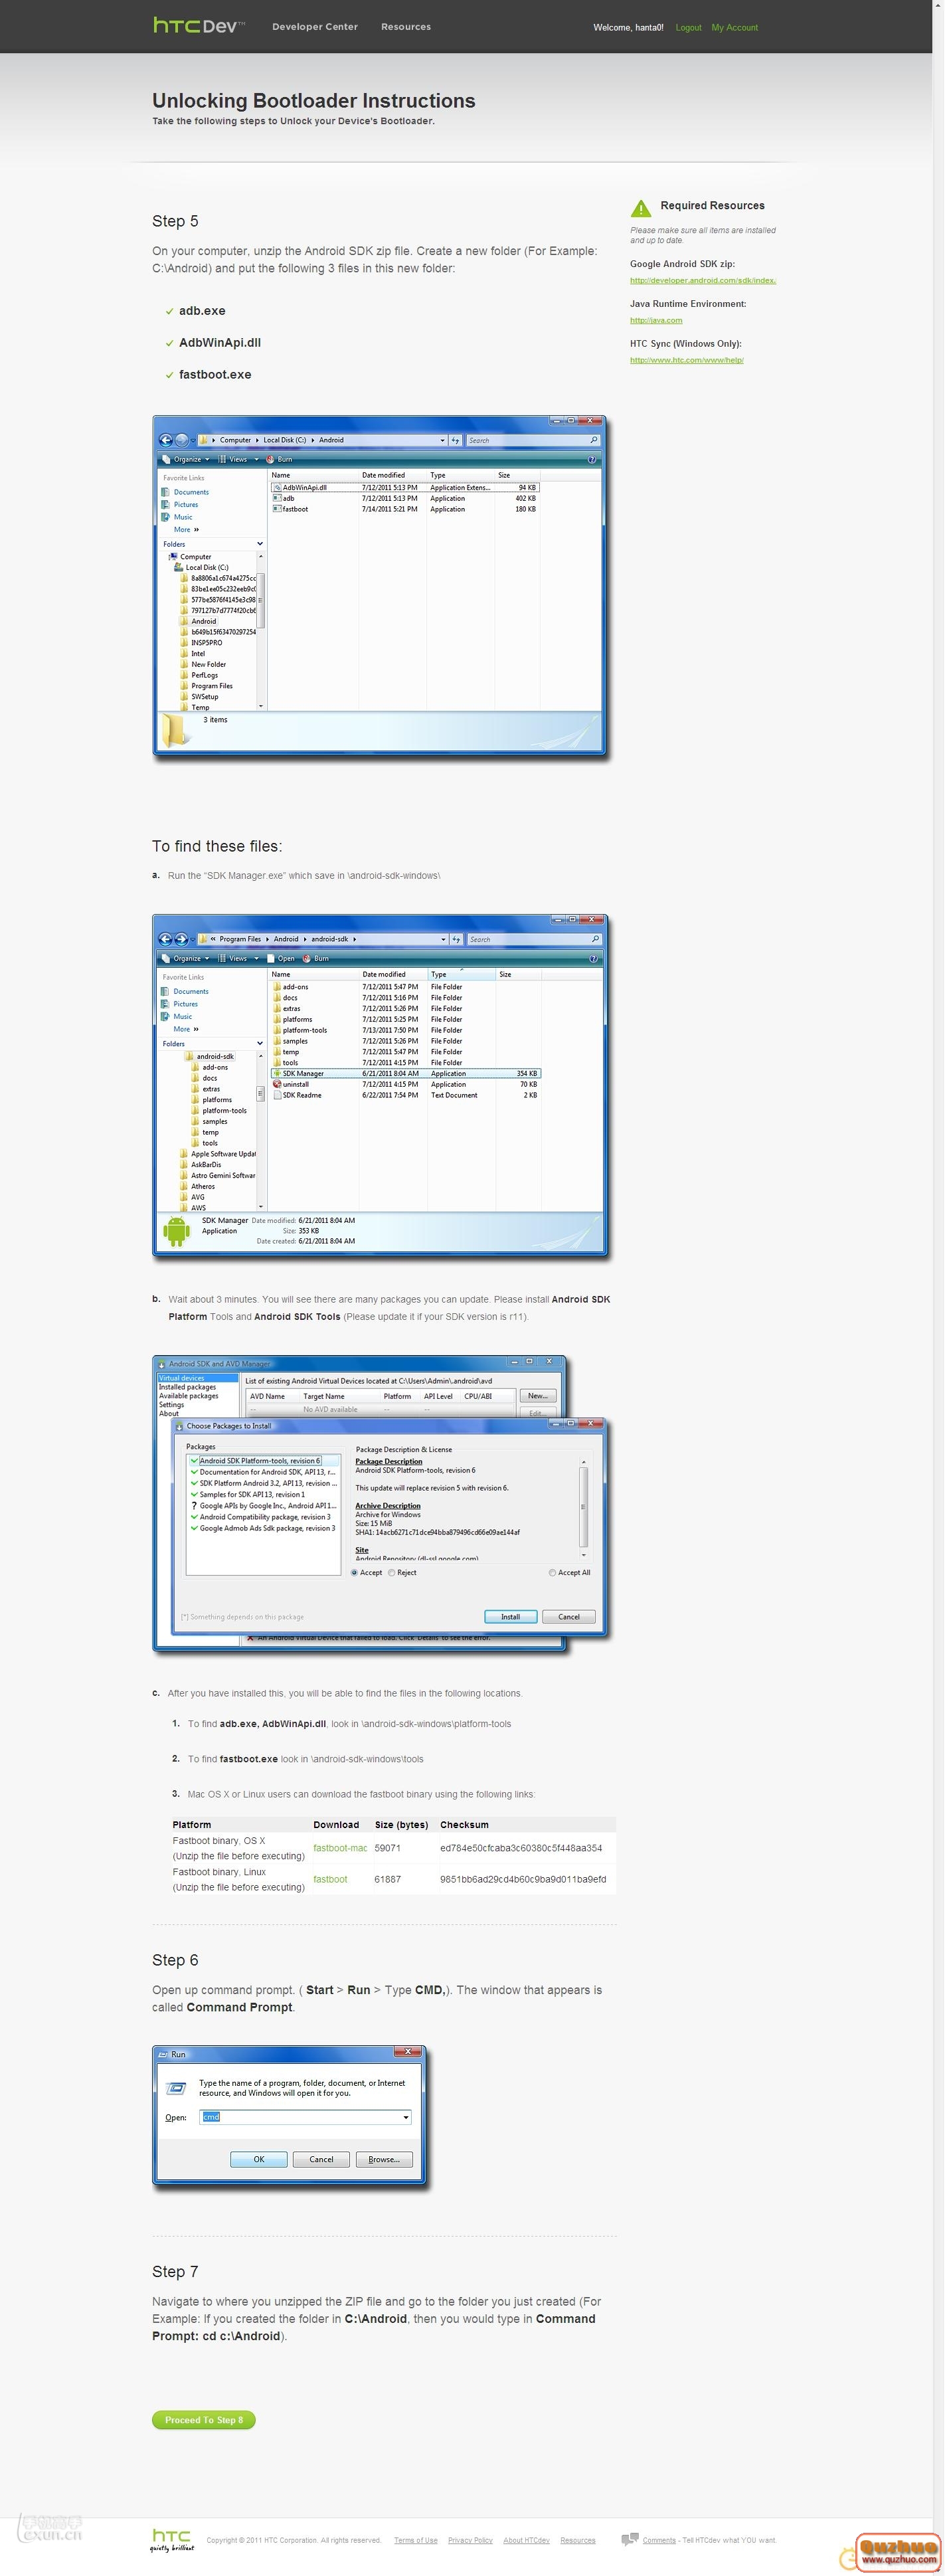945x2576 pixels.
Task: Select Available packages in the SDK manager
Action: coord(189,1396)
